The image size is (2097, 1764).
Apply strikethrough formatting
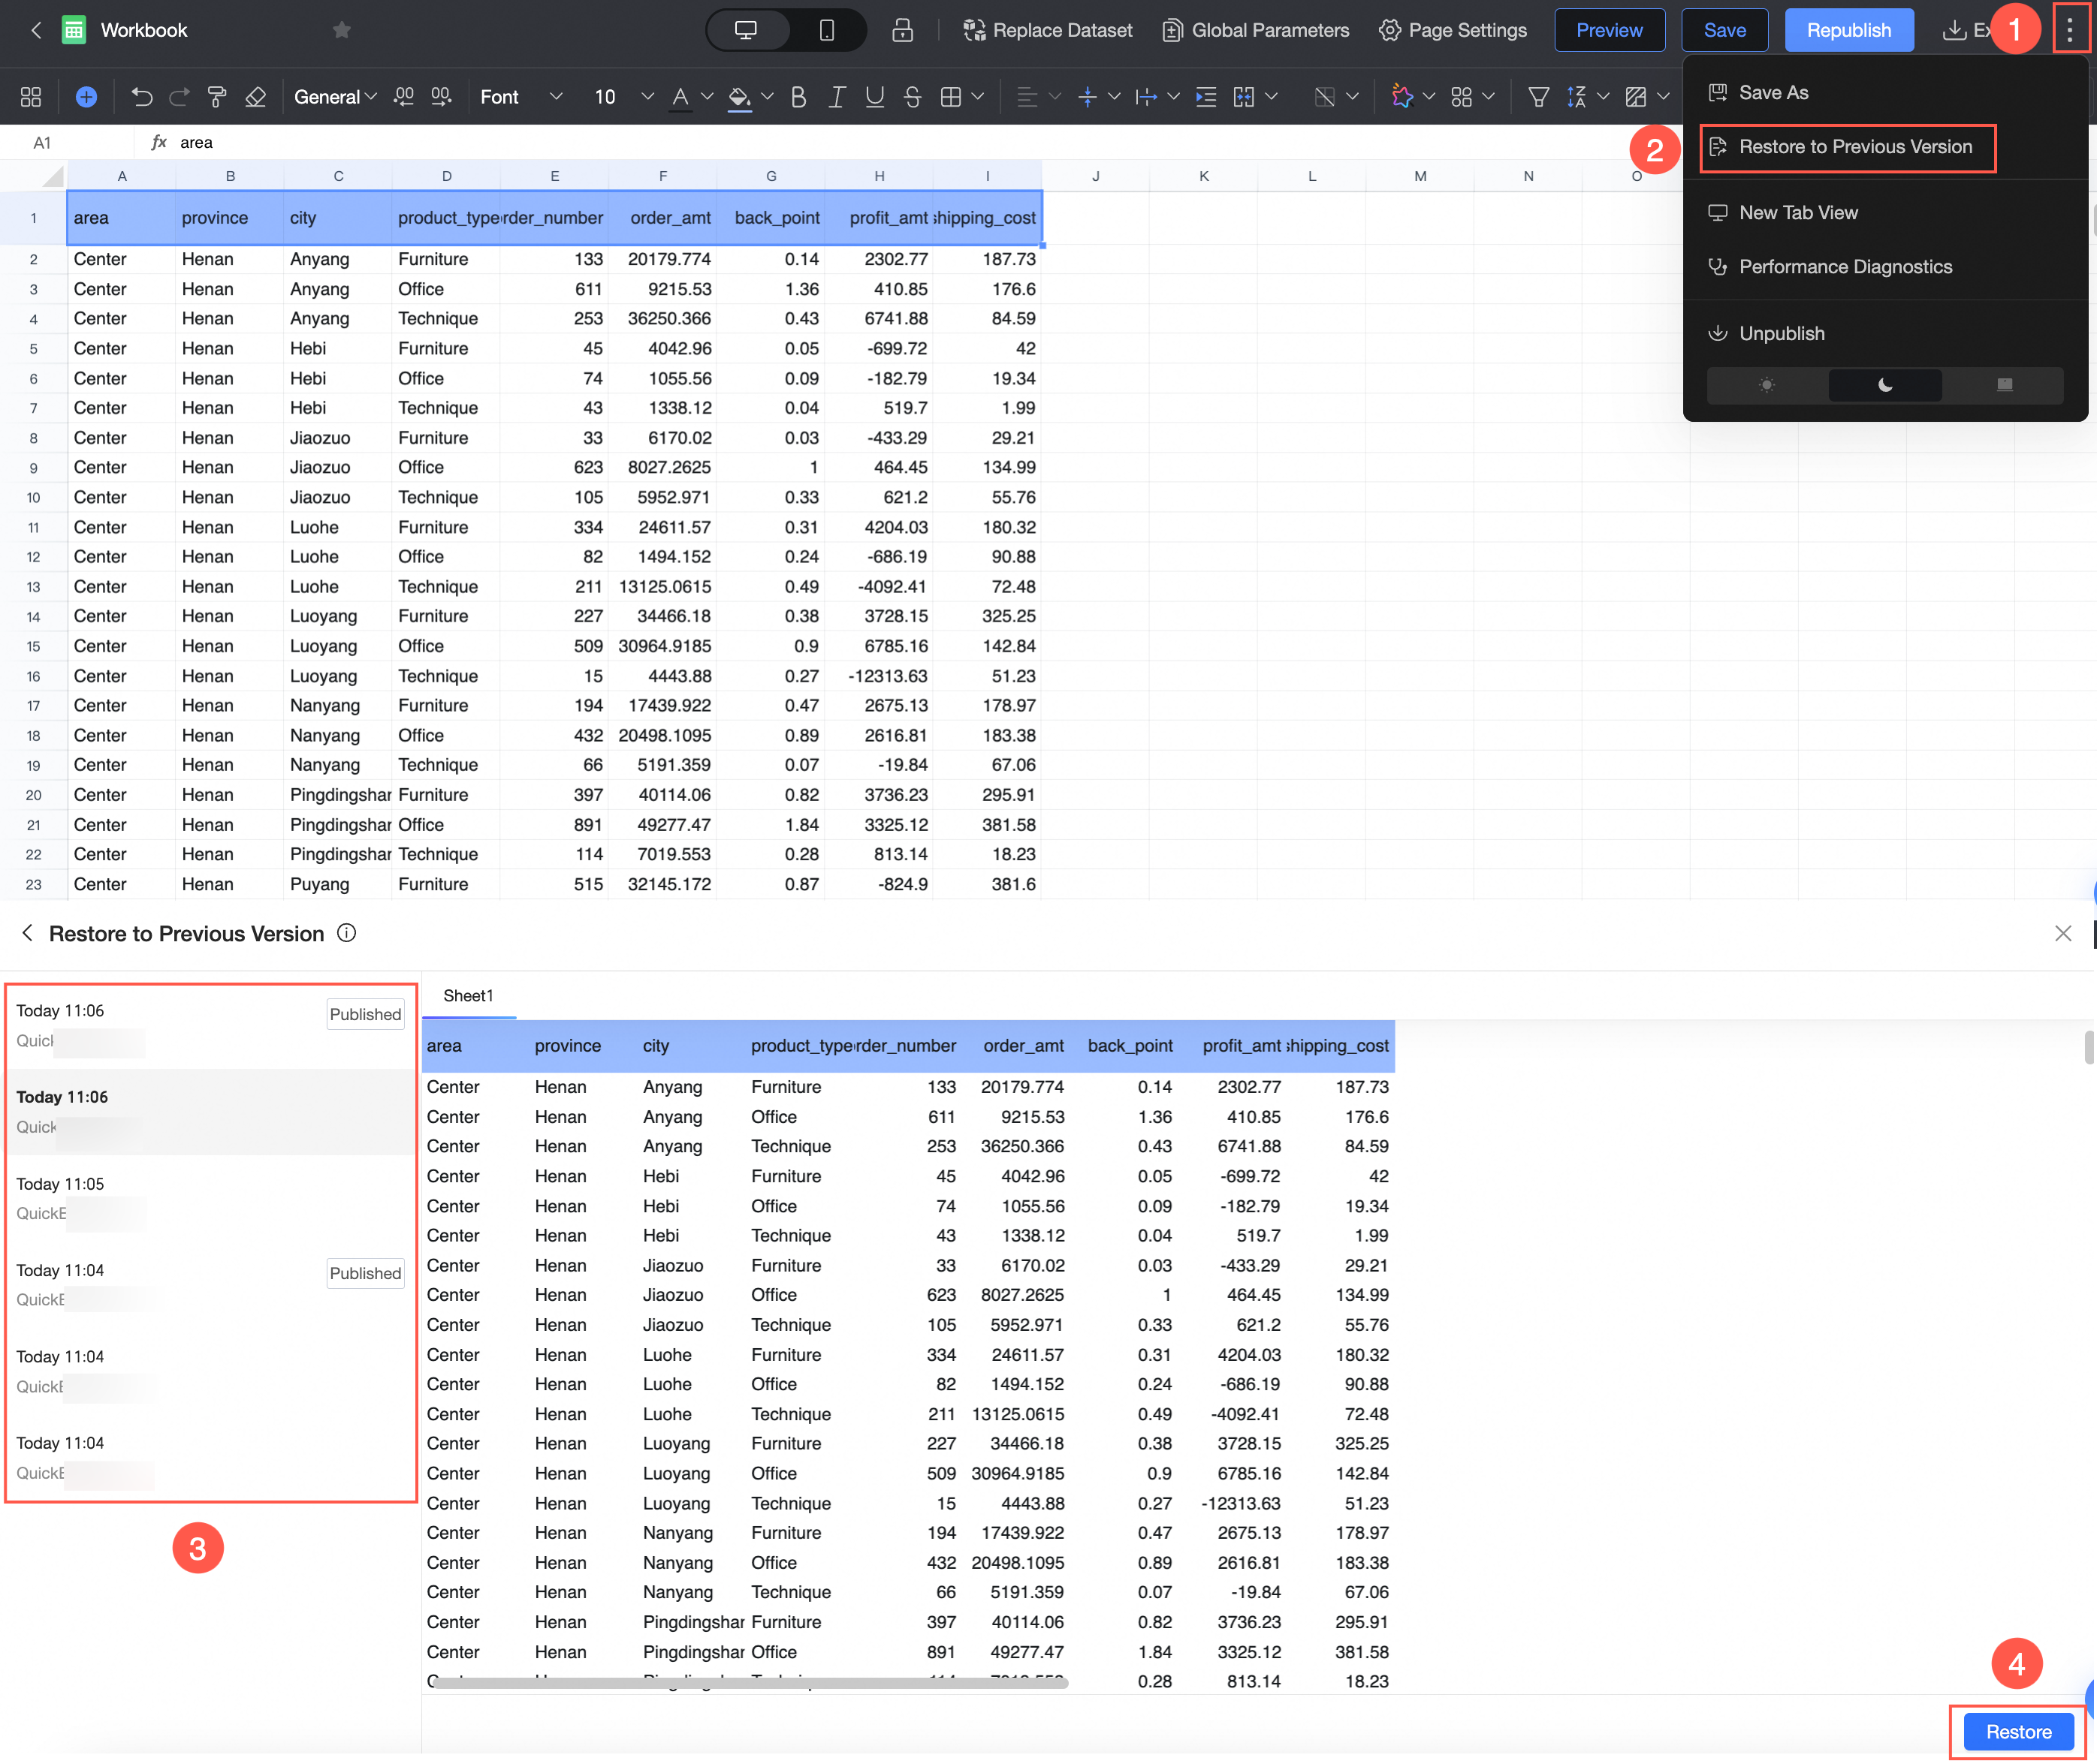[912, 97]
